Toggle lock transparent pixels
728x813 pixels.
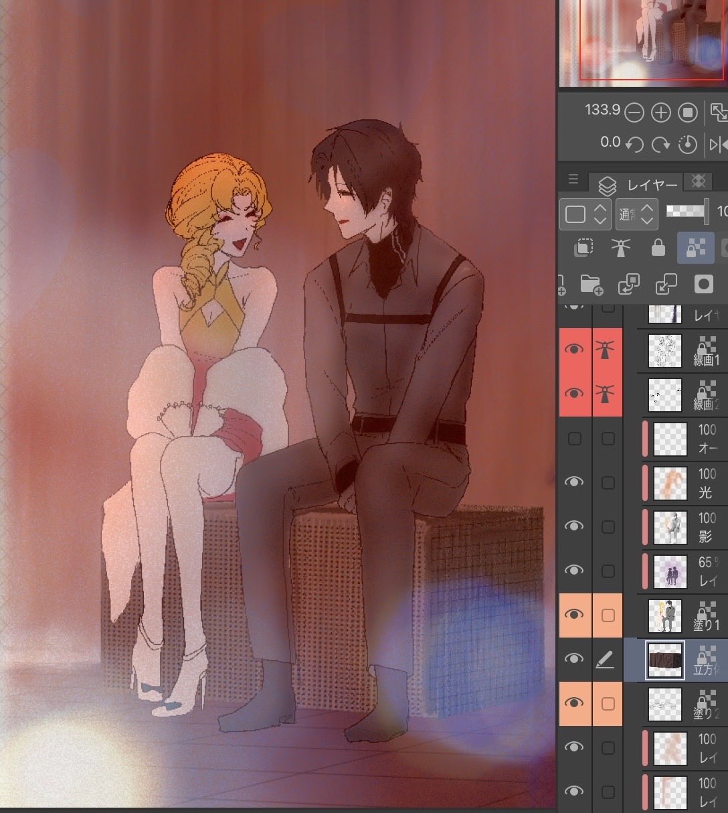coord(696,248)
